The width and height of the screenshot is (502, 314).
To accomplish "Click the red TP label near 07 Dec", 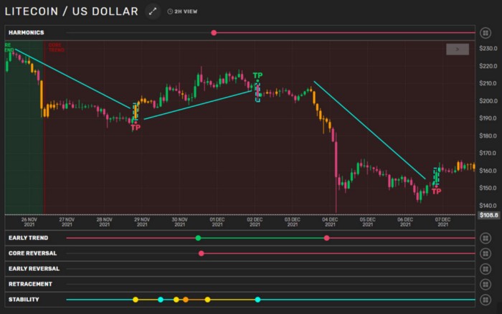I will pos(436,191).
